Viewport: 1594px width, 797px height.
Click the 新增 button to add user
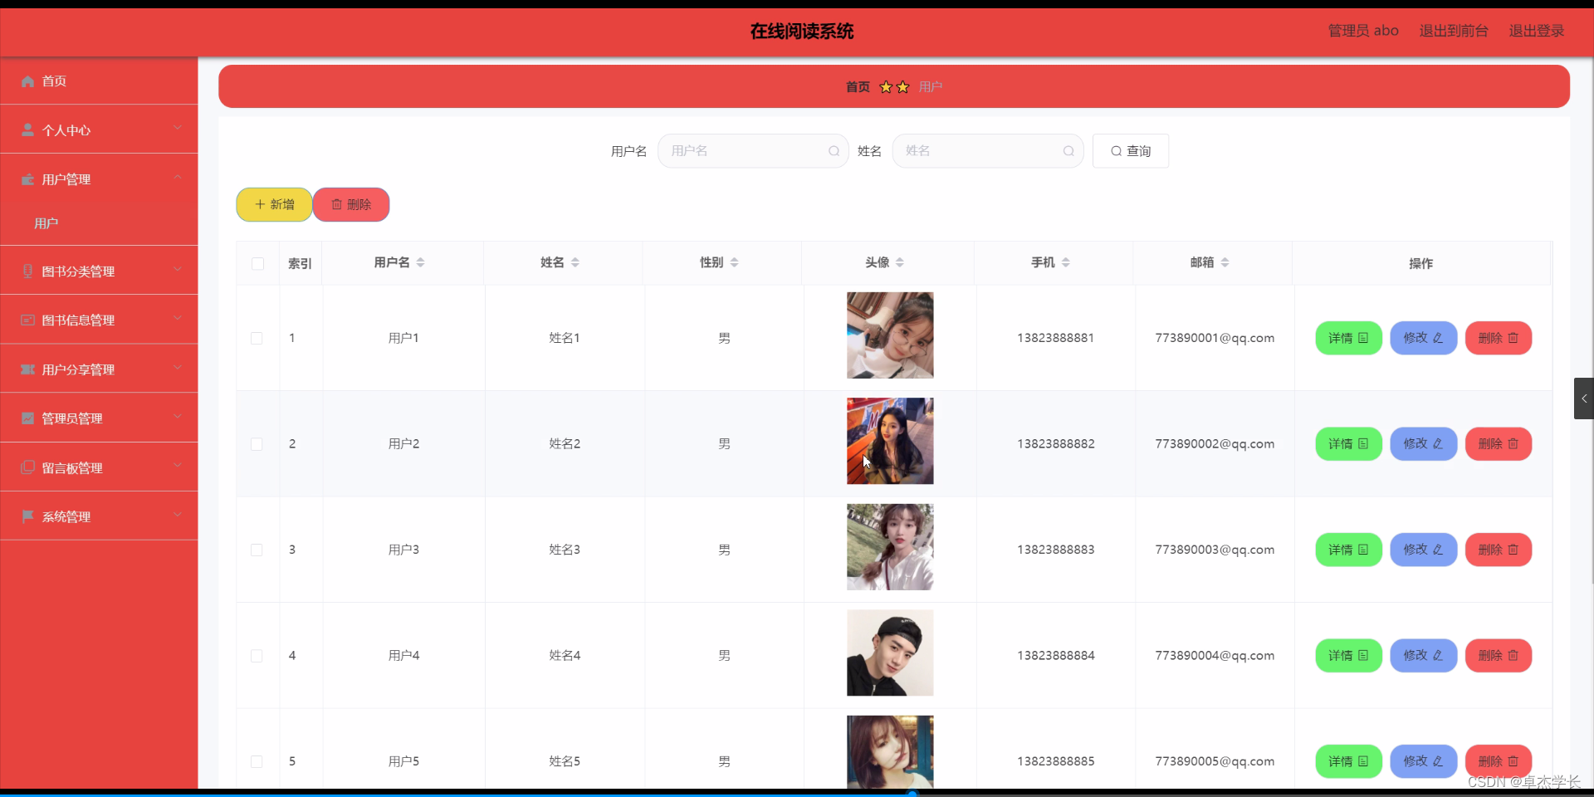[x=273, y=204]
